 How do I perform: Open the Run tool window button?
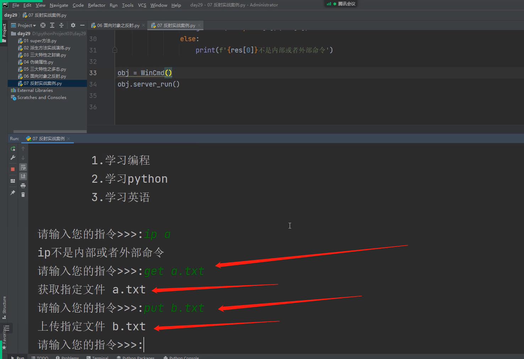click(x=18, y=357)
